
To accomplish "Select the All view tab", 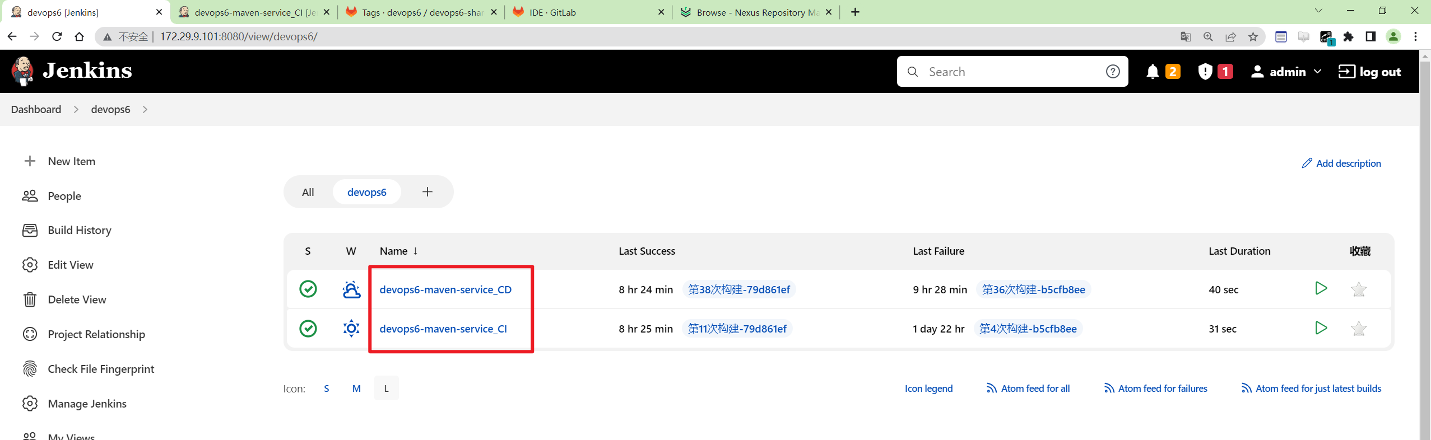I will click(308, 192).
